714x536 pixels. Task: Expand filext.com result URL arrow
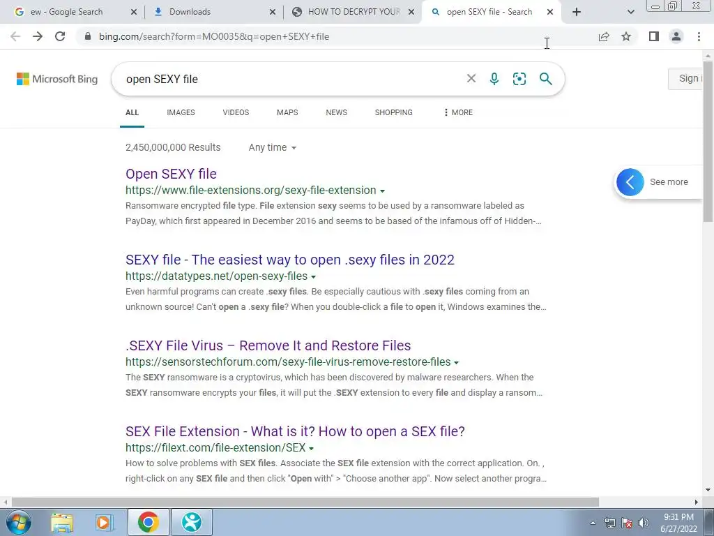(x=311, y=449)
